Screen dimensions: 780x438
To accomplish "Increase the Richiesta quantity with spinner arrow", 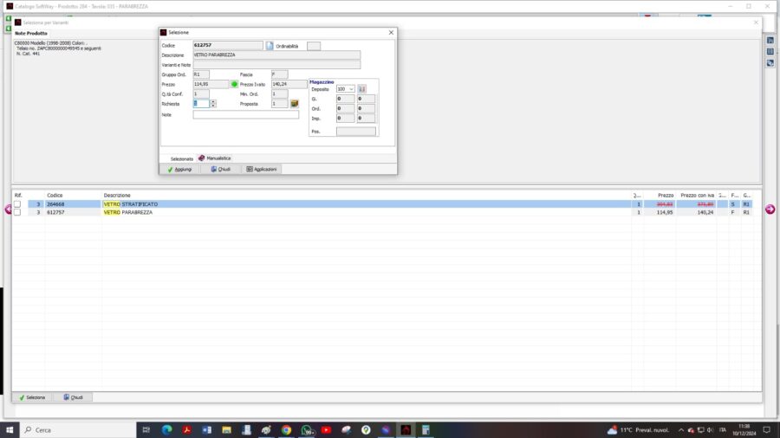I will pos(213,101).
